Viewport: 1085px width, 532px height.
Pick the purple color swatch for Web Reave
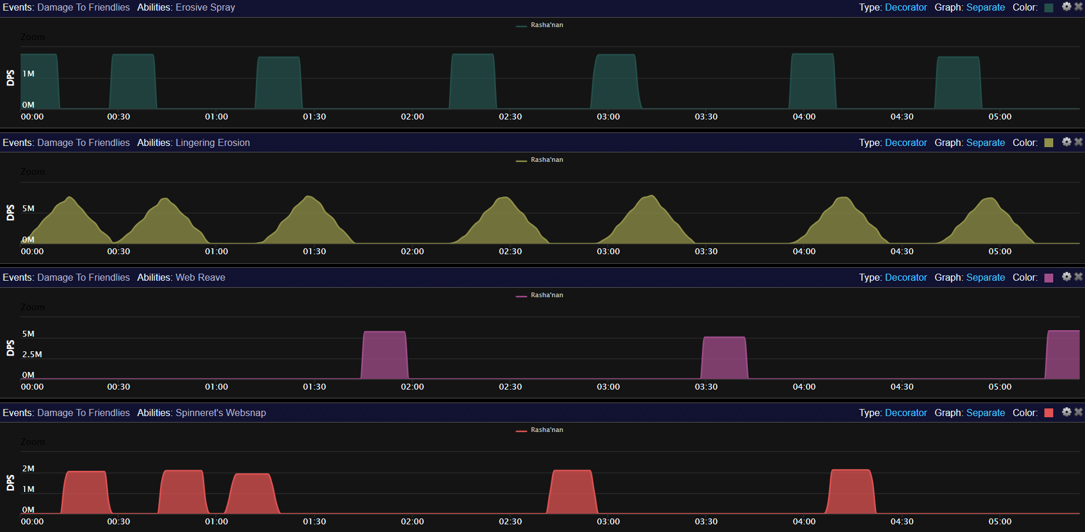1049,278
